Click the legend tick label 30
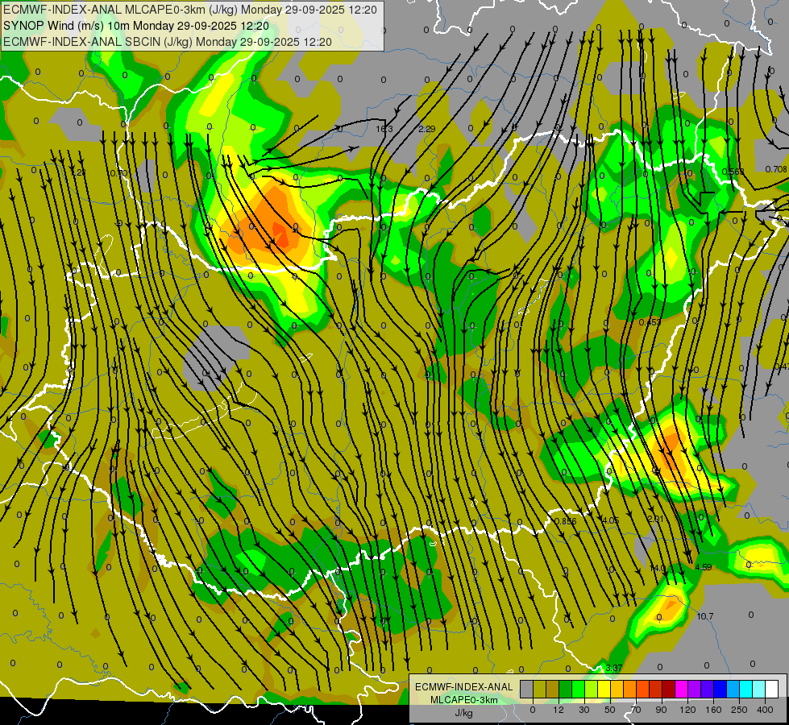Viewport: 789px width, 725px height. click(x=584, y=710)
